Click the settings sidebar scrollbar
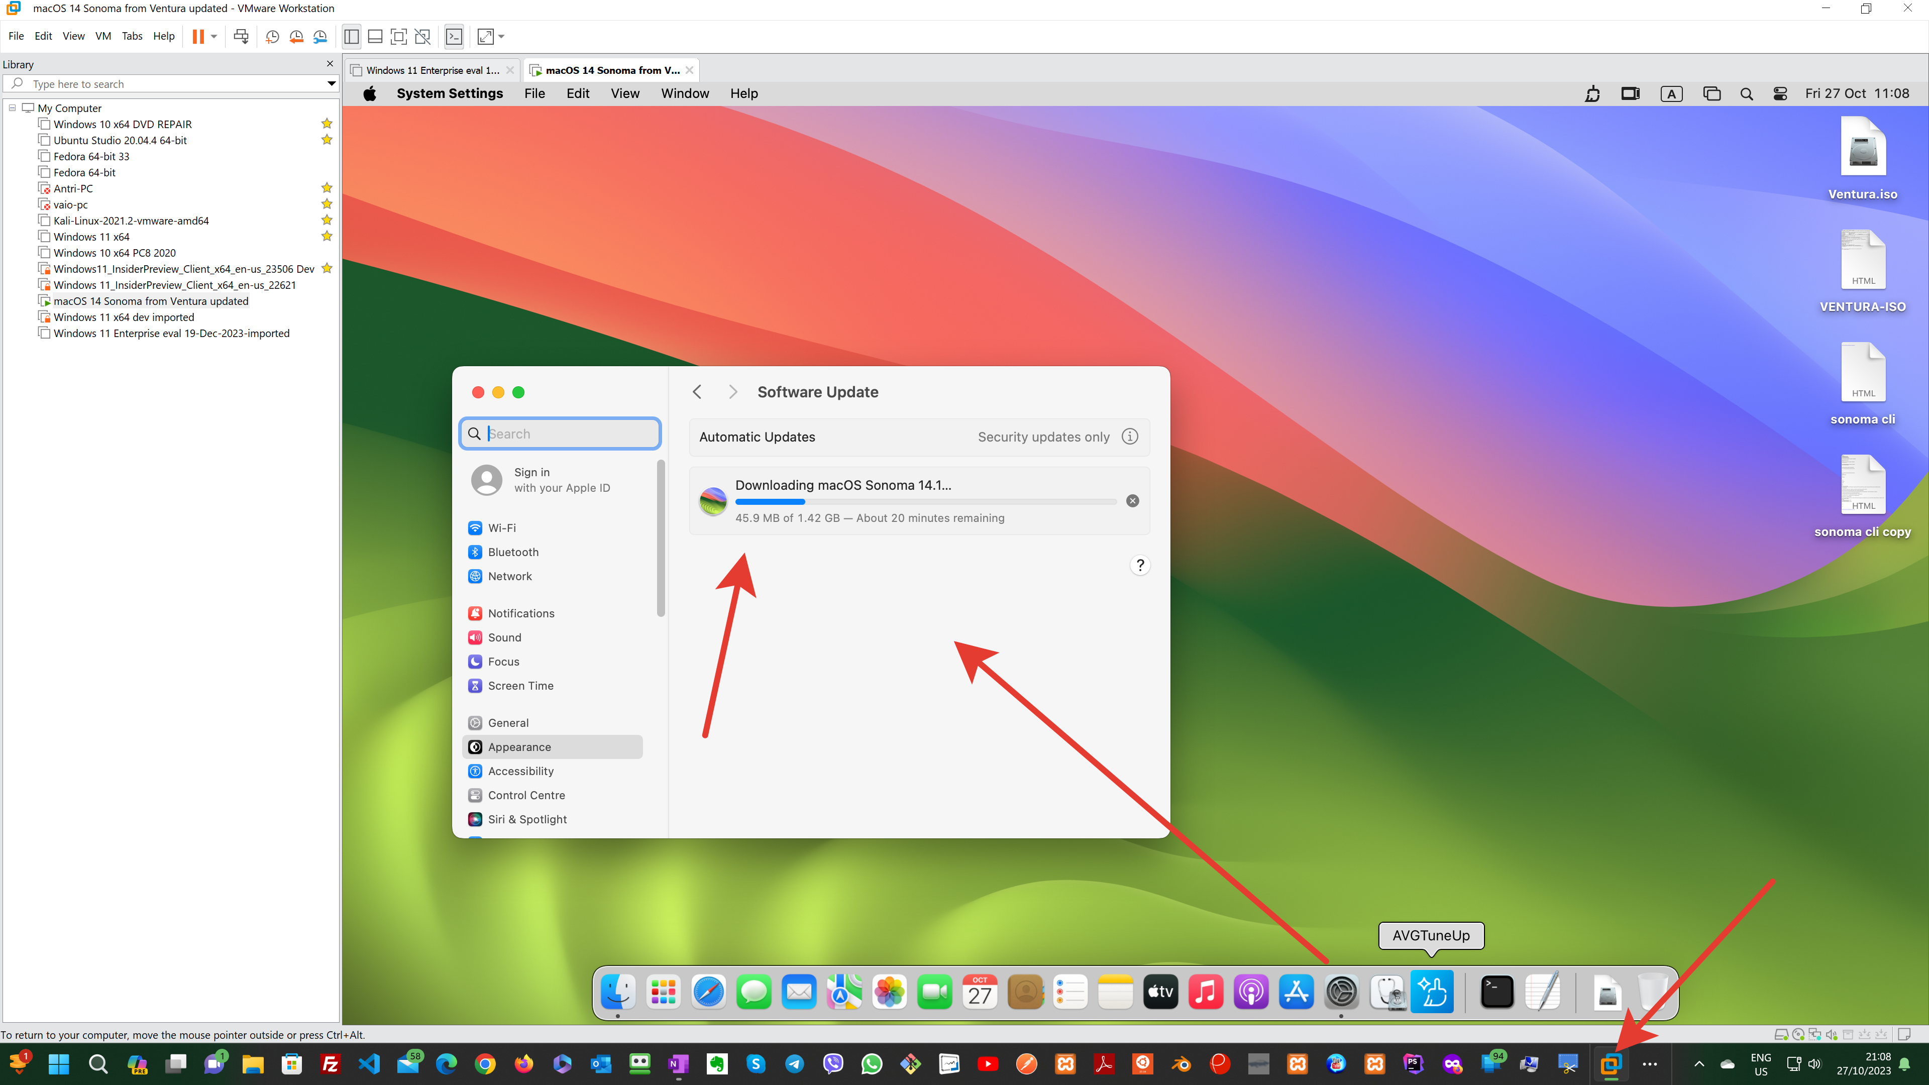The image size is (1929, 1085). point(661,538)
